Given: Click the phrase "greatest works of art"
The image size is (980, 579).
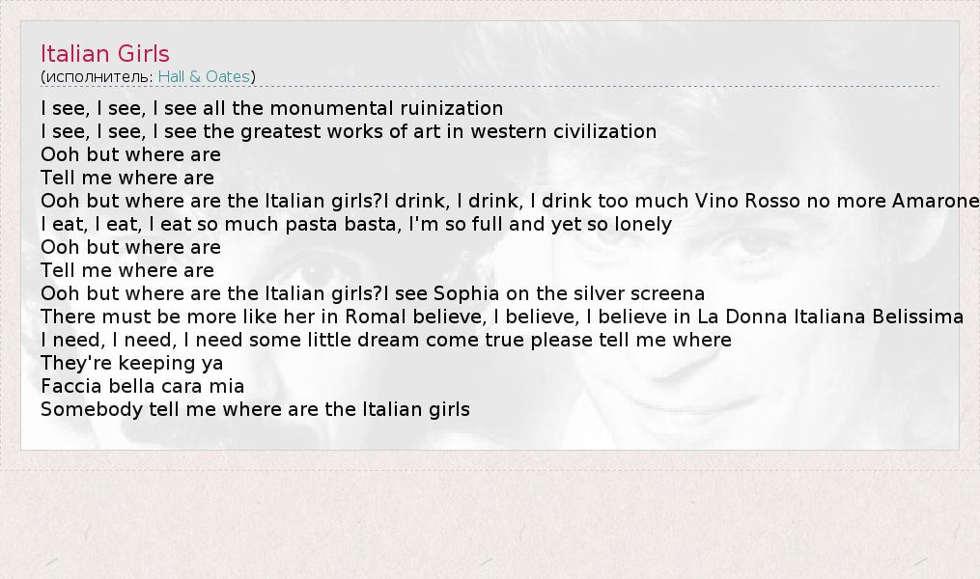Looking at the screenshot, I should click(x=330, y=131).
